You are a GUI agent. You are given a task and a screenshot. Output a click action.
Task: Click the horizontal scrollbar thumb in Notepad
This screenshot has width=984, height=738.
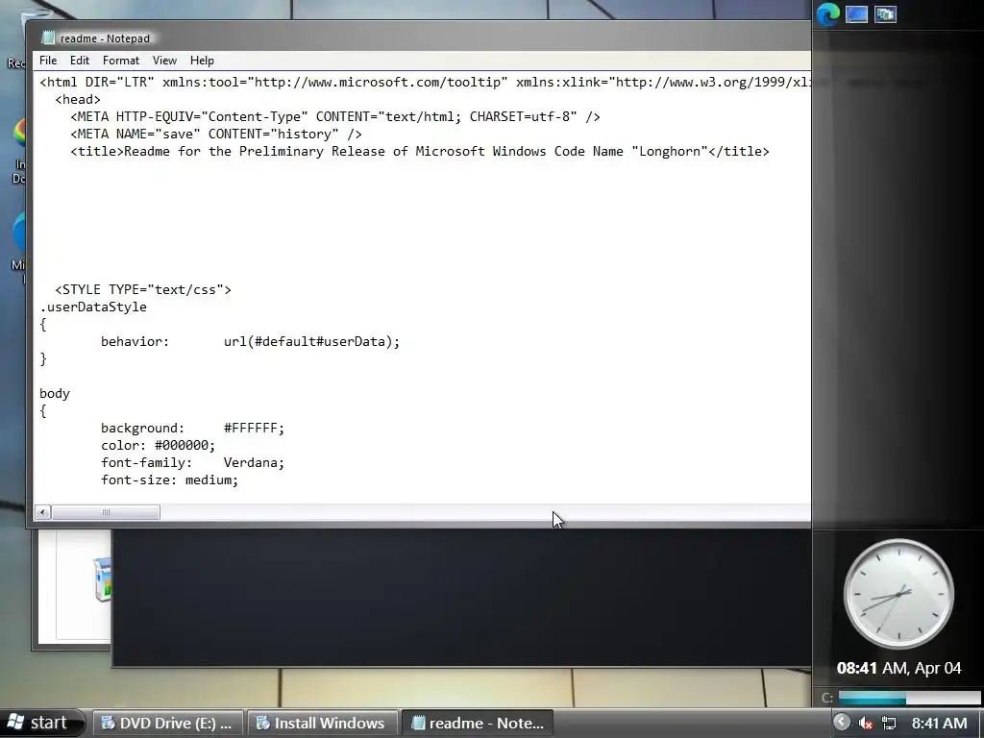click(106, 512)
